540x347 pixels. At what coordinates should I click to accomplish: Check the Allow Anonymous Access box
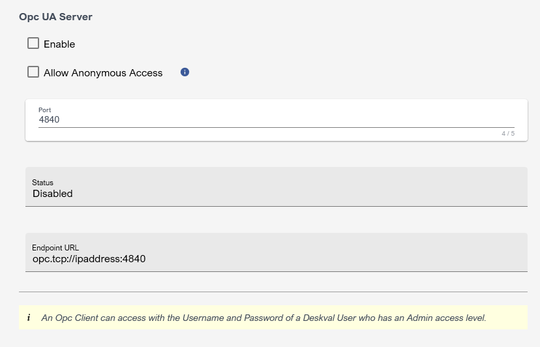point(33,72)
